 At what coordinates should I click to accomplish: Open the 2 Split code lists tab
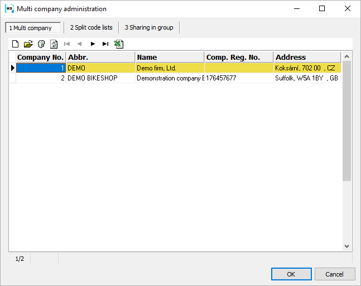coord(91,27)
